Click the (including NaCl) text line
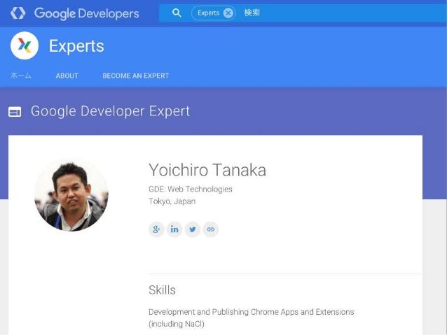 177,324
